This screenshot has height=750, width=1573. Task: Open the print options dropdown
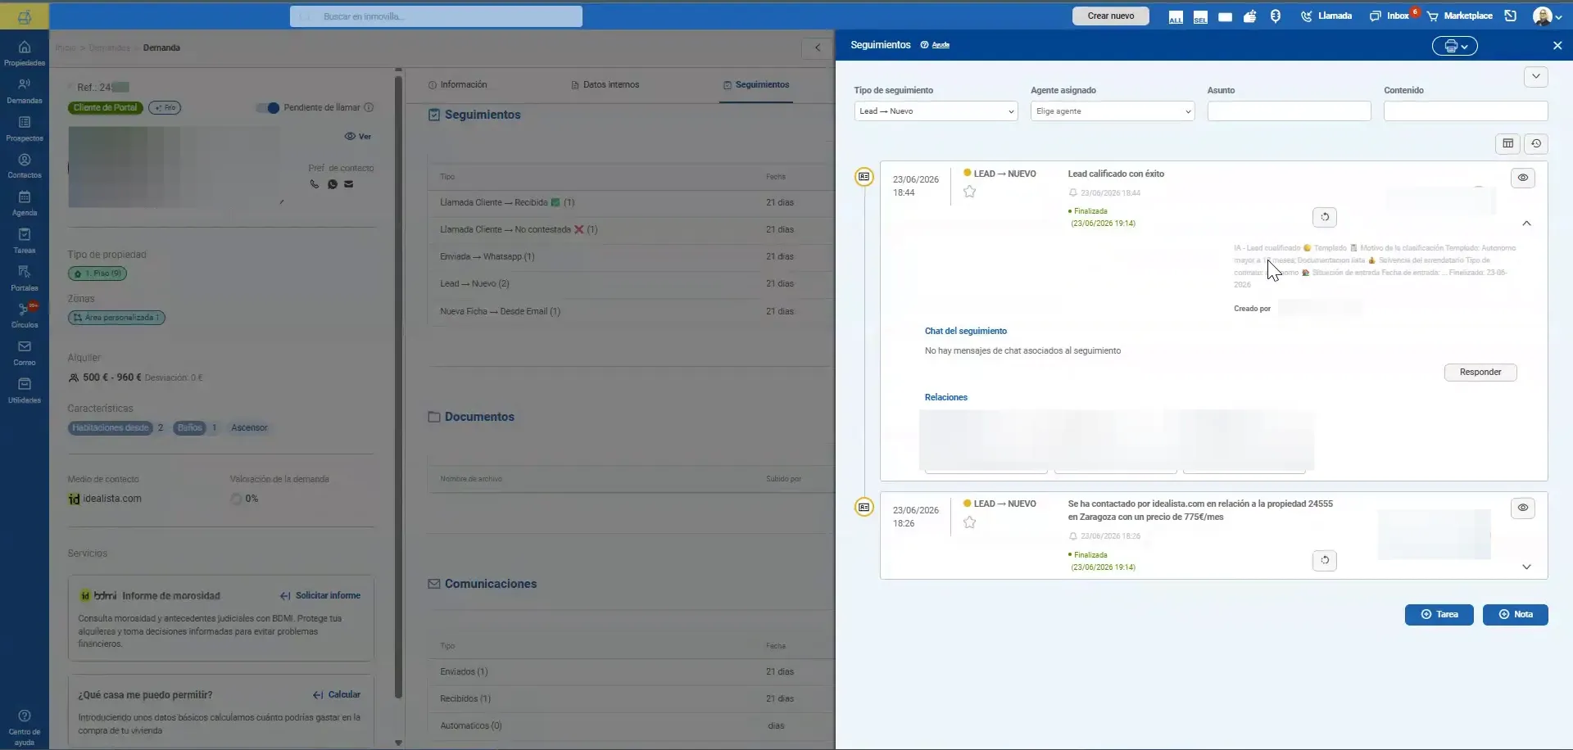1455,46
